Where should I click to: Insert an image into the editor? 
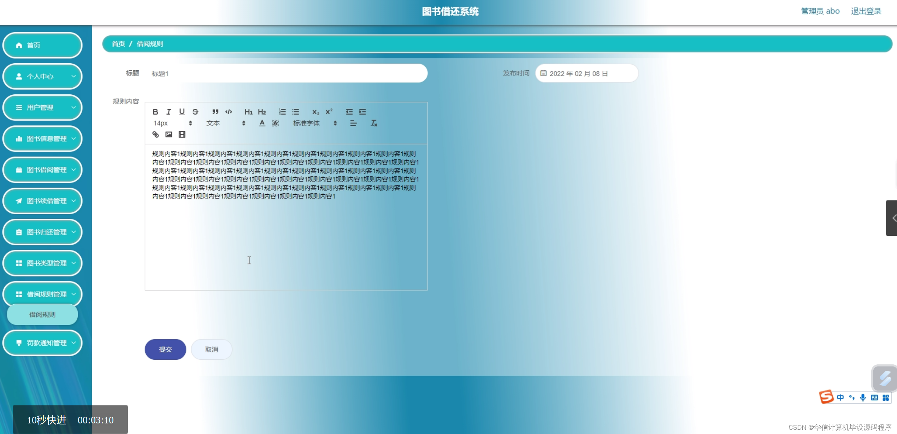point(169,134)
